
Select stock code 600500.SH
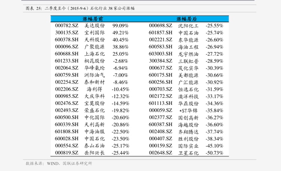[67, 118]
